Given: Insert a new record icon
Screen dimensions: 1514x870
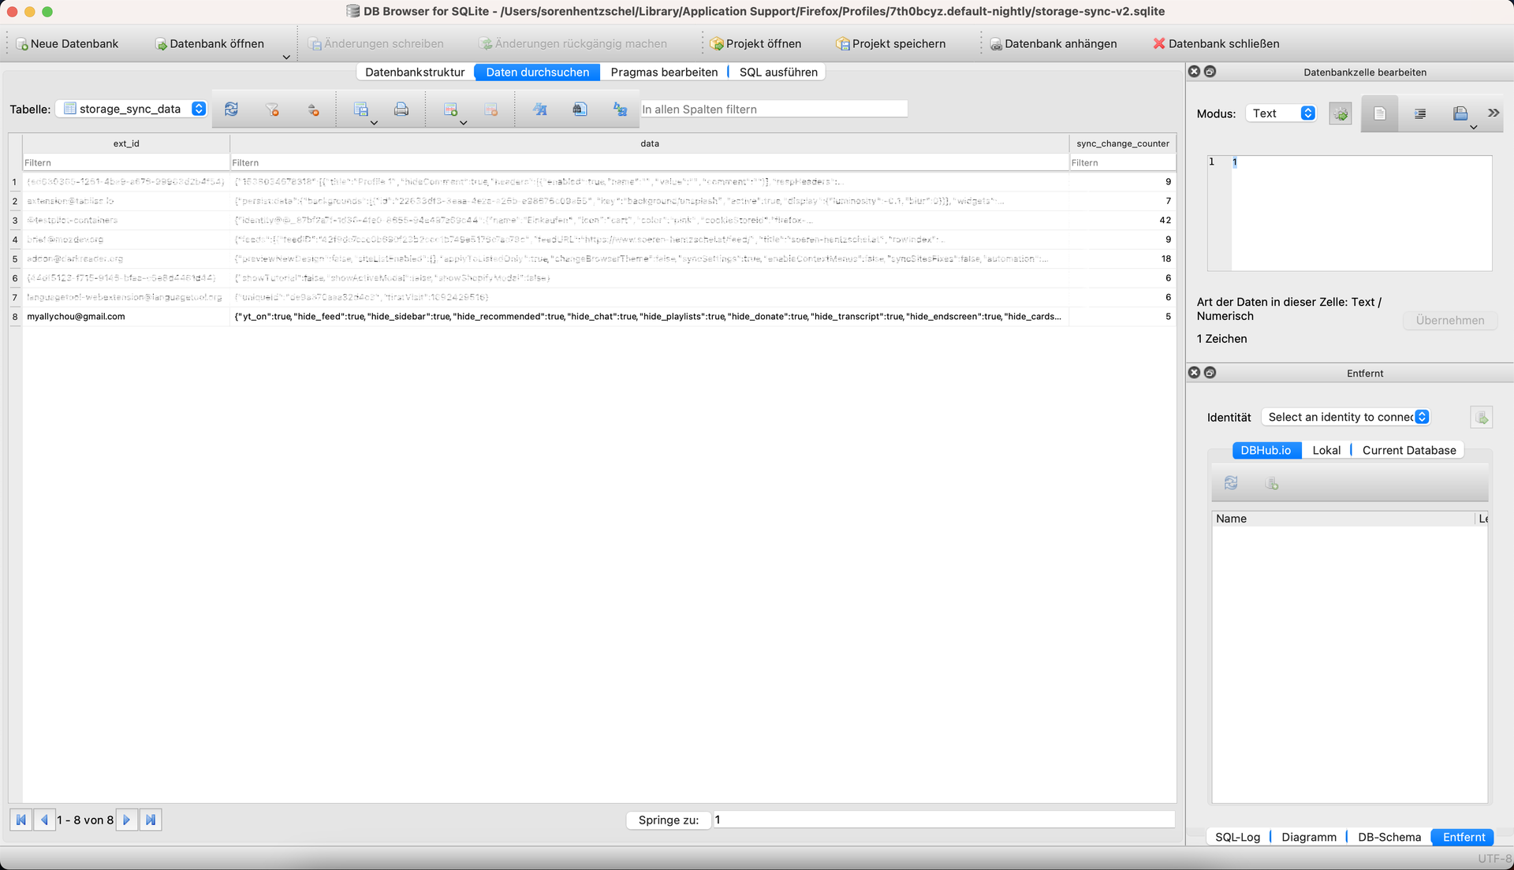Looking at the screenshot, I should pyautogui.click(x=450, y=110).
